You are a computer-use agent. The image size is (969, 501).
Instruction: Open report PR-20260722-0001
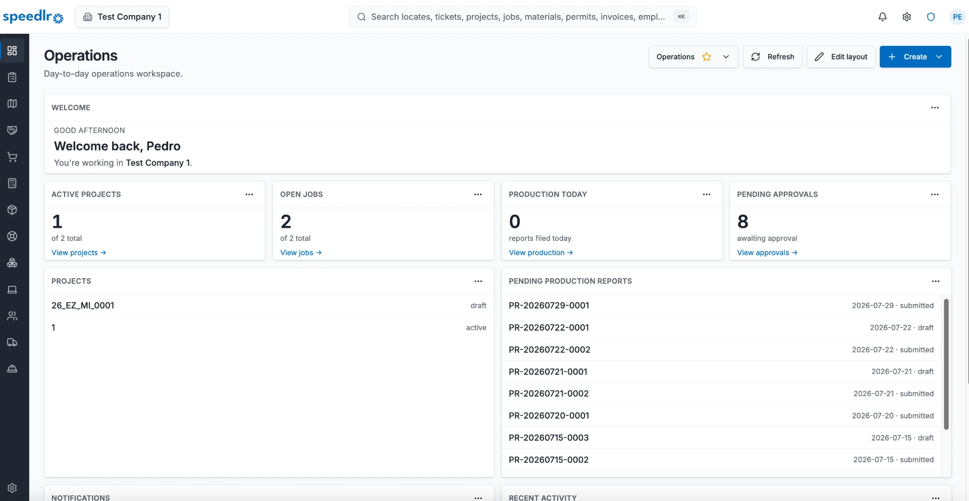point(721,328)
